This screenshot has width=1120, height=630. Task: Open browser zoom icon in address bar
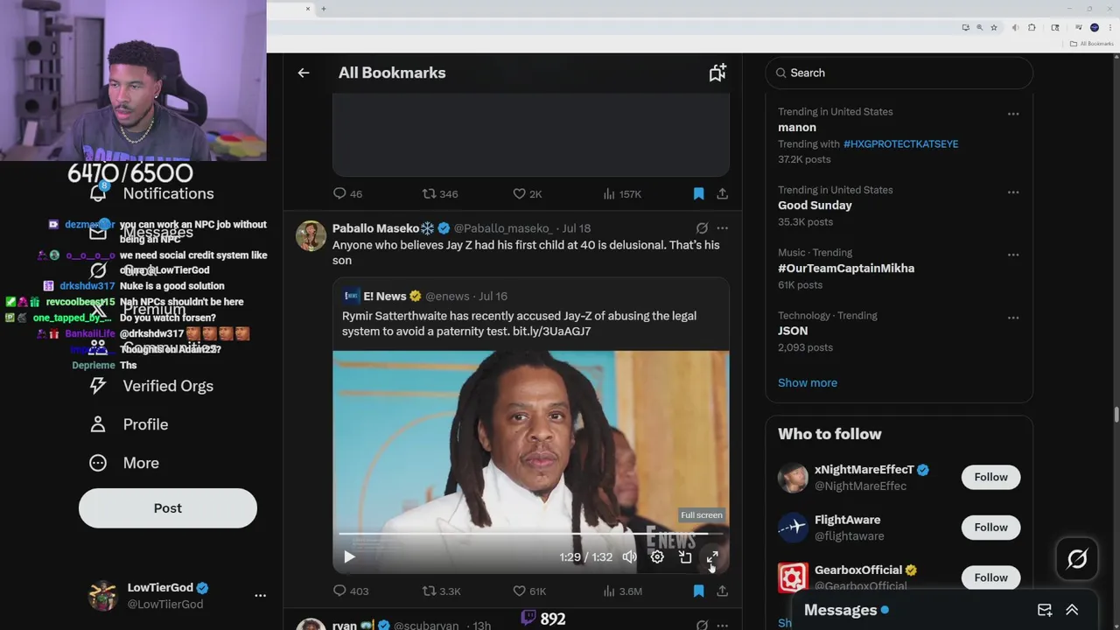[979, 28]
